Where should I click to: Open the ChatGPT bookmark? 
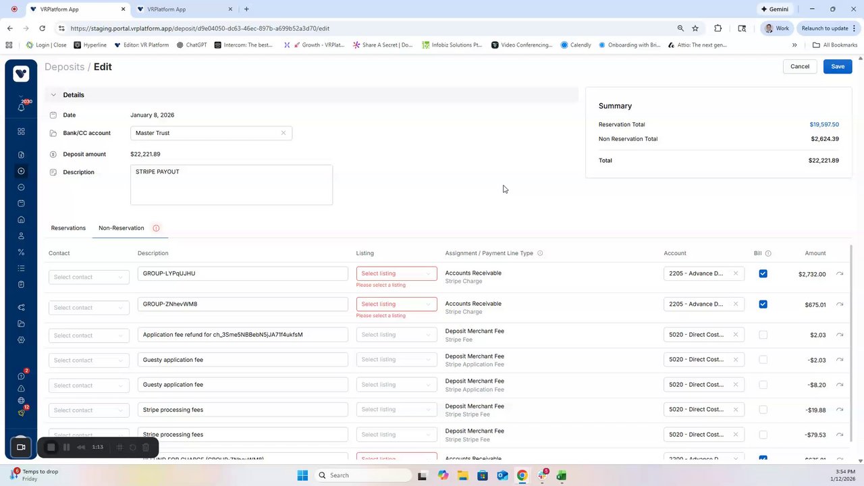[x=192, y=45]
